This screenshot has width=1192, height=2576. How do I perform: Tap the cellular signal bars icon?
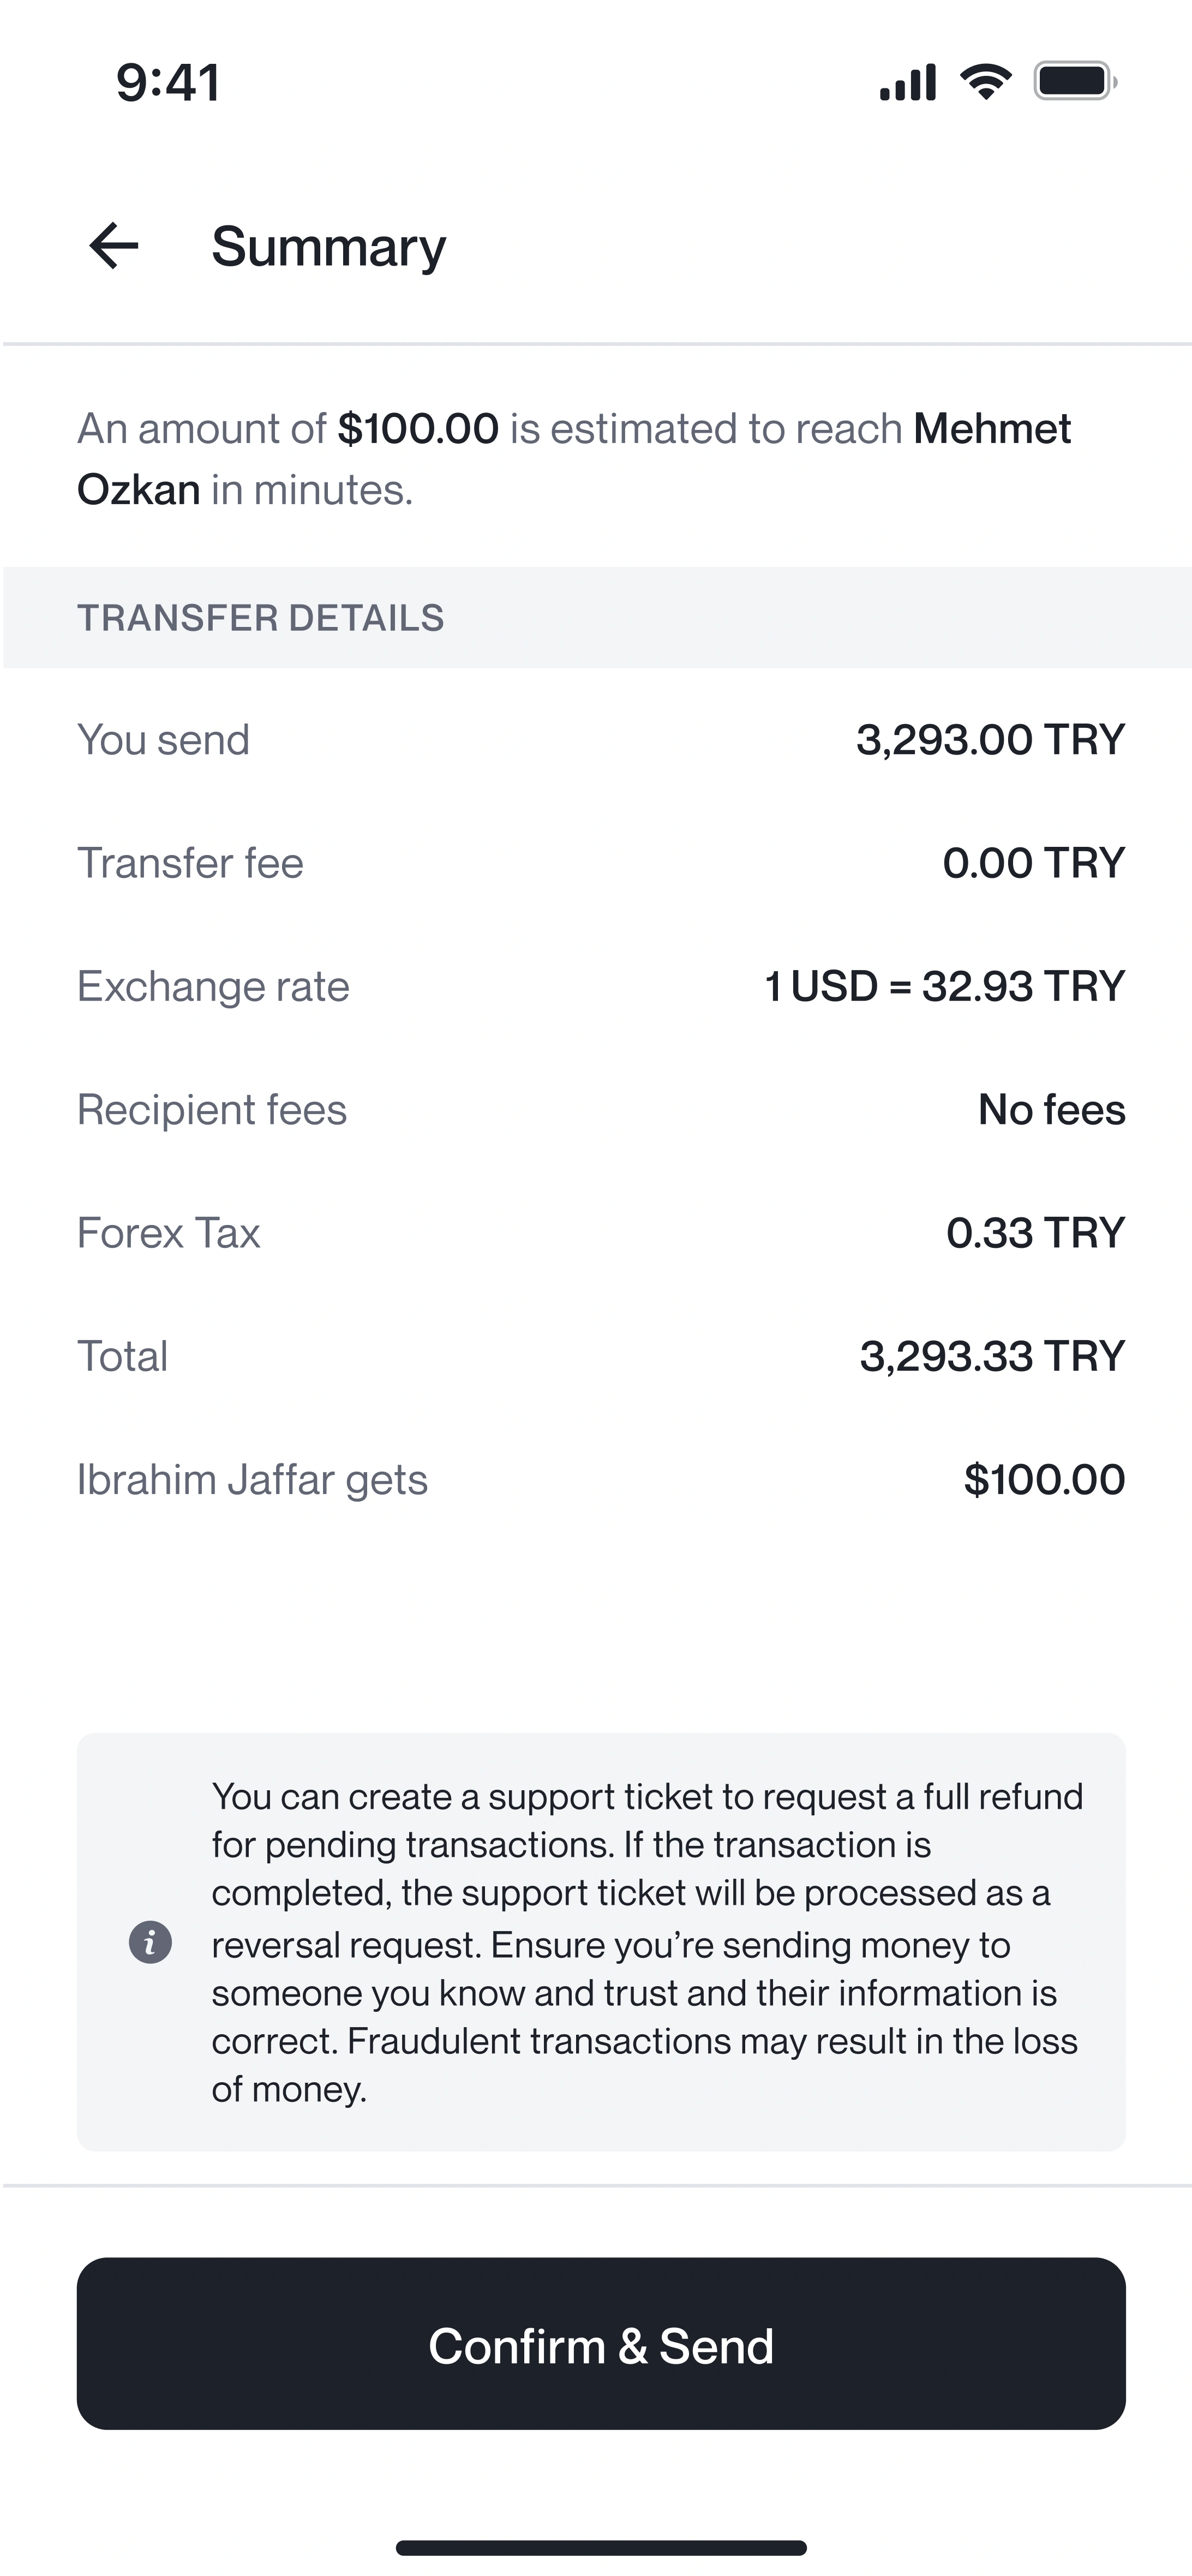click(x=907, y=82)
